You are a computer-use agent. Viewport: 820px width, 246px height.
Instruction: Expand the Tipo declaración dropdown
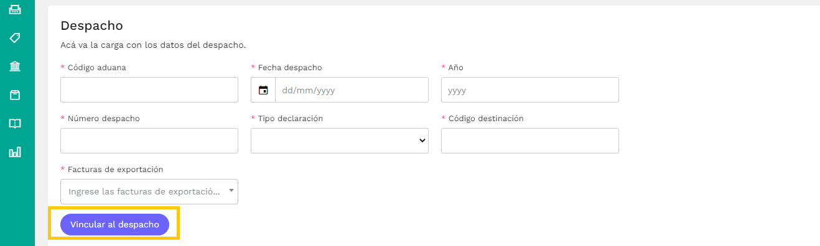(x=340, y=140)
